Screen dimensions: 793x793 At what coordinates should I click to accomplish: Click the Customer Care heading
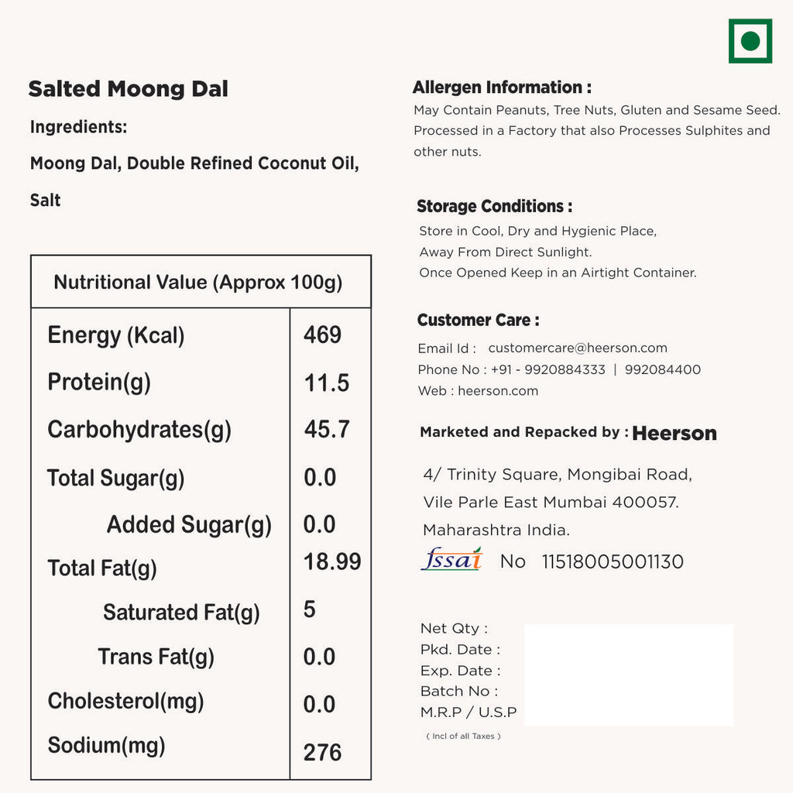coord(478,321)
